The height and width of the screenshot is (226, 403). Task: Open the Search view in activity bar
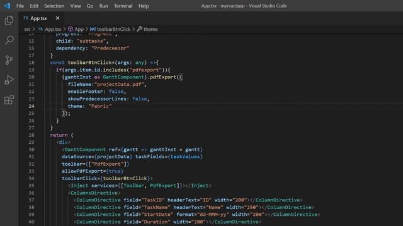(9, 40)
